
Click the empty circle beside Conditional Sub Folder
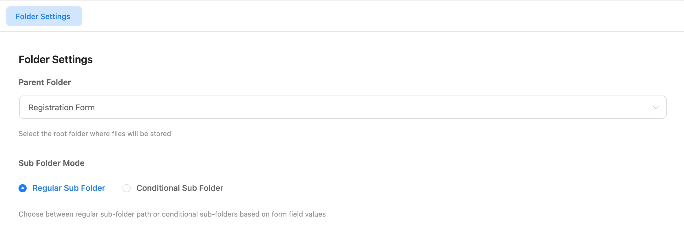127,188
